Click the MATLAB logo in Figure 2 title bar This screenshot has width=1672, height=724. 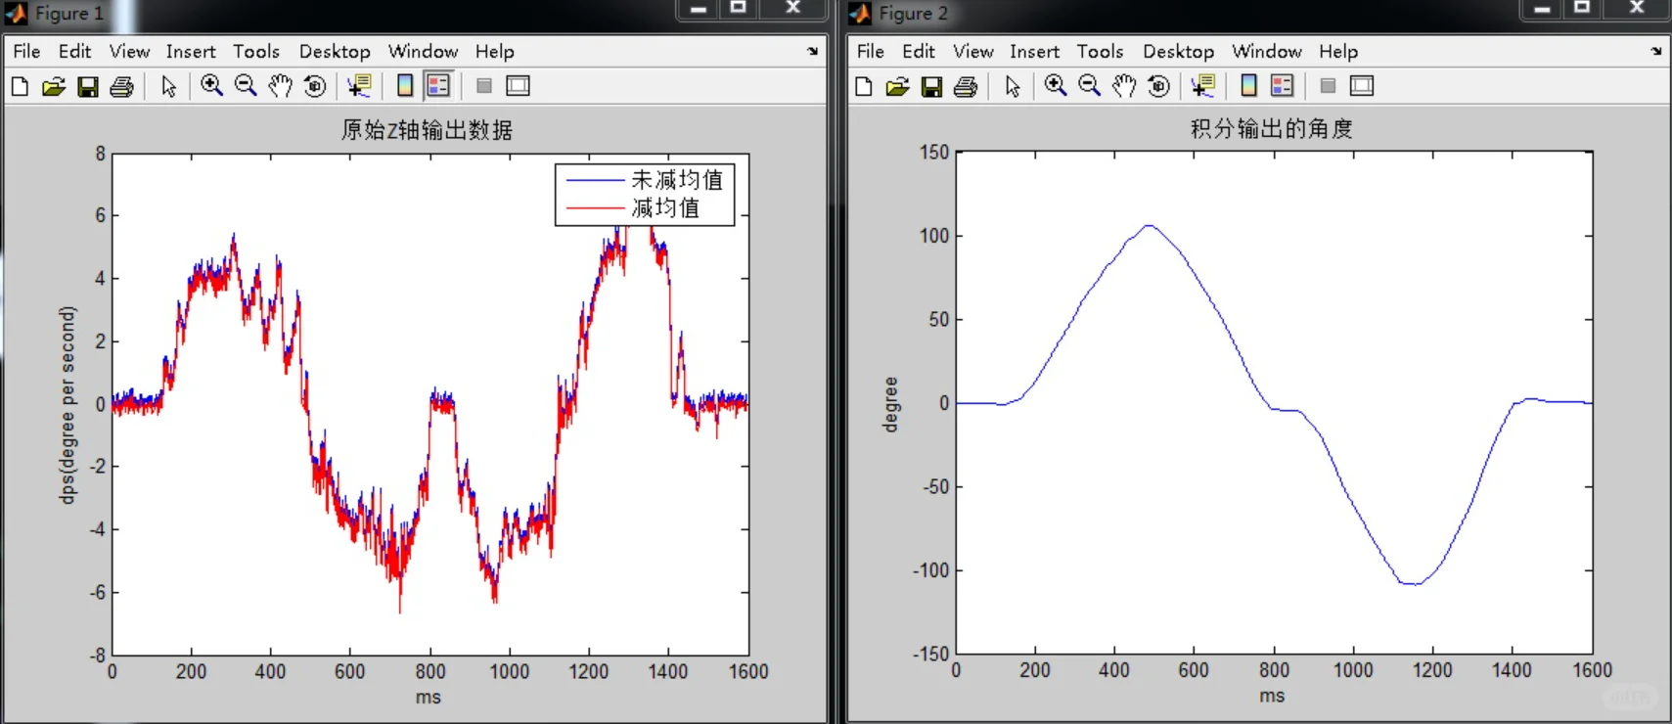(860, 13)
